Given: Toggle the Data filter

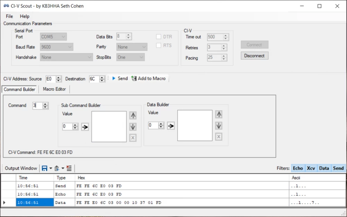Looking at the screenshot, I should [x=324, y=168].
